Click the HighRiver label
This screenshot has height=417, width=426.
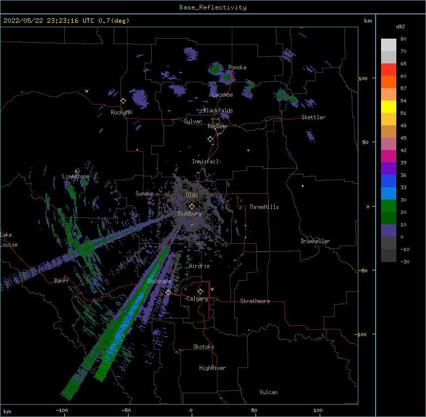point(213,368)
